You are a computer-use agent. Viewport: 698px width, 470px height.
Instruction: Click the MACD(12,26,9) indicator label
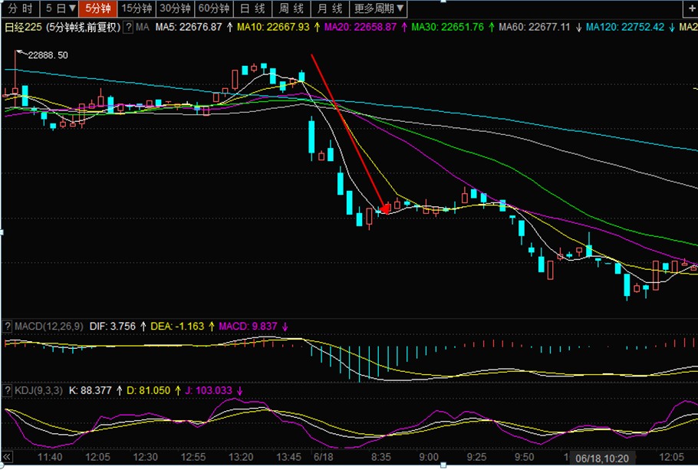(x=47, y=326)
